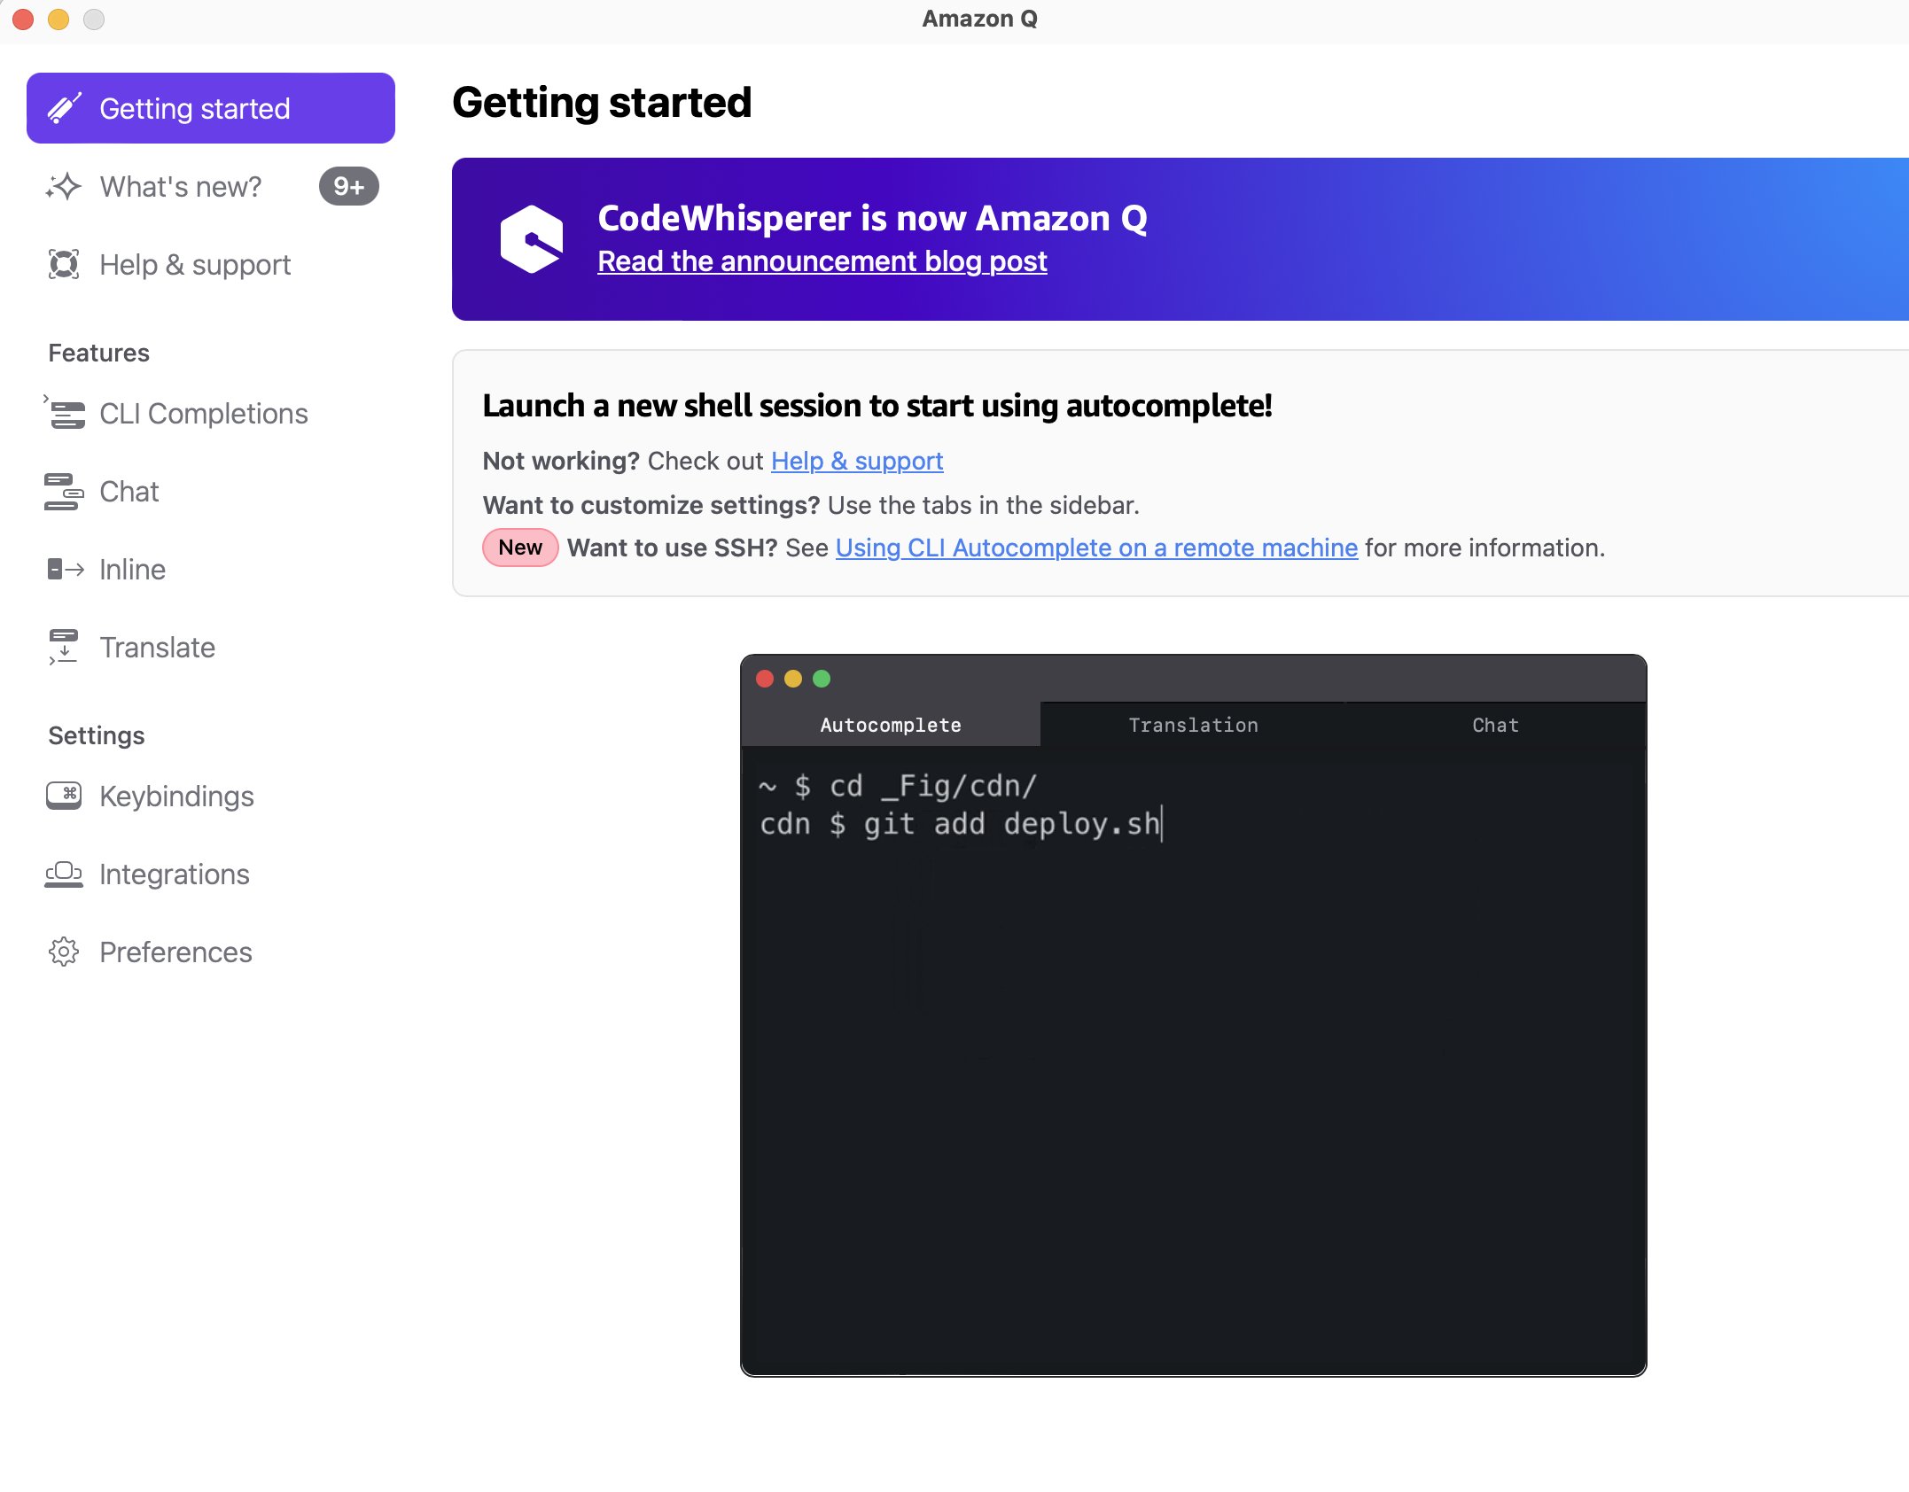This screenshot has height=1492, width=1909.
Task: Click the green dot in demo terminal
Action: point(822,679)
